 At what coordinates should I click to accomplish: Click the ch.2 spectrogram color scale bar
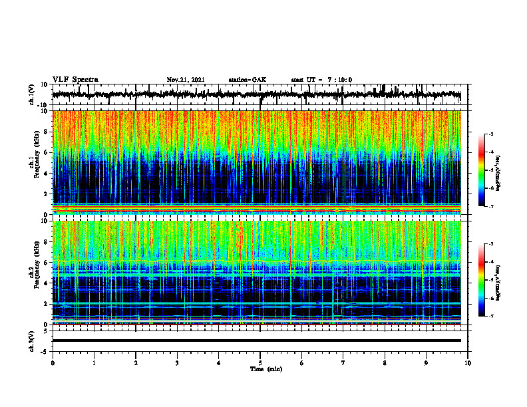(x=481, y=280)
